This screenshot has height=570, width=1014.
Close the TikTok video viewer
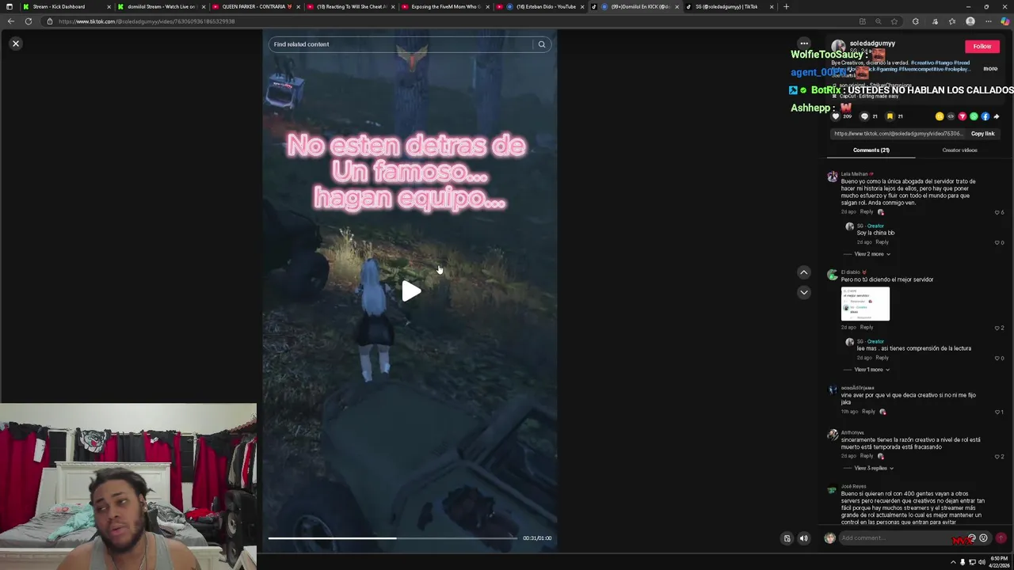15,44
